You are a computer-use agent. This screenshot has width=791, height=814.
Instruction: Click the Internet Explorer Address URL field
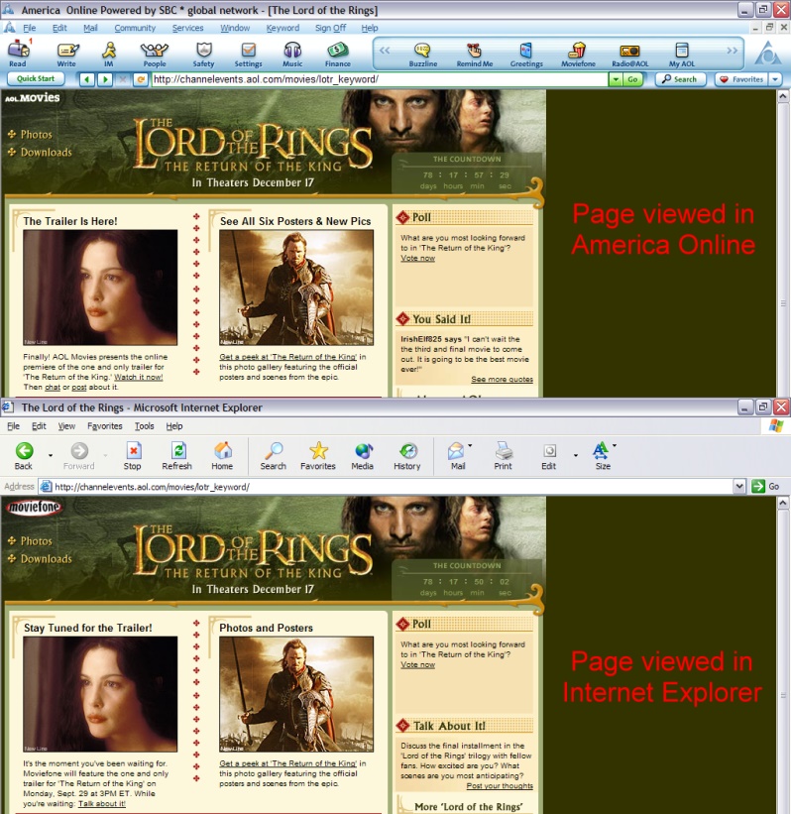pyautogui.click(x=387, y=487)
